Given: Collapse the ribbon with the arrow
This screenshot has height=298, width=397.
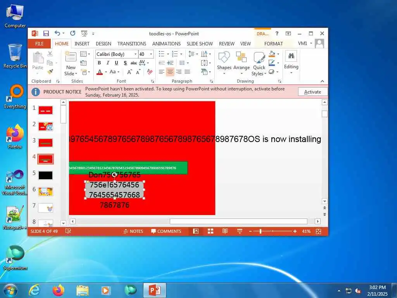Looking at the screenshot, I should tap(322, 81).
